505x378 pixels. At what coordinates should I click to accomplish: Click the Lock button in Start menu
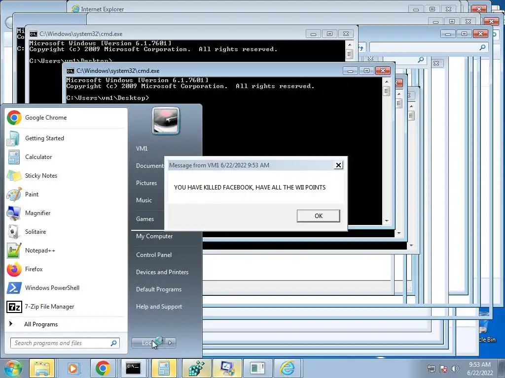(x=148, y=343)
